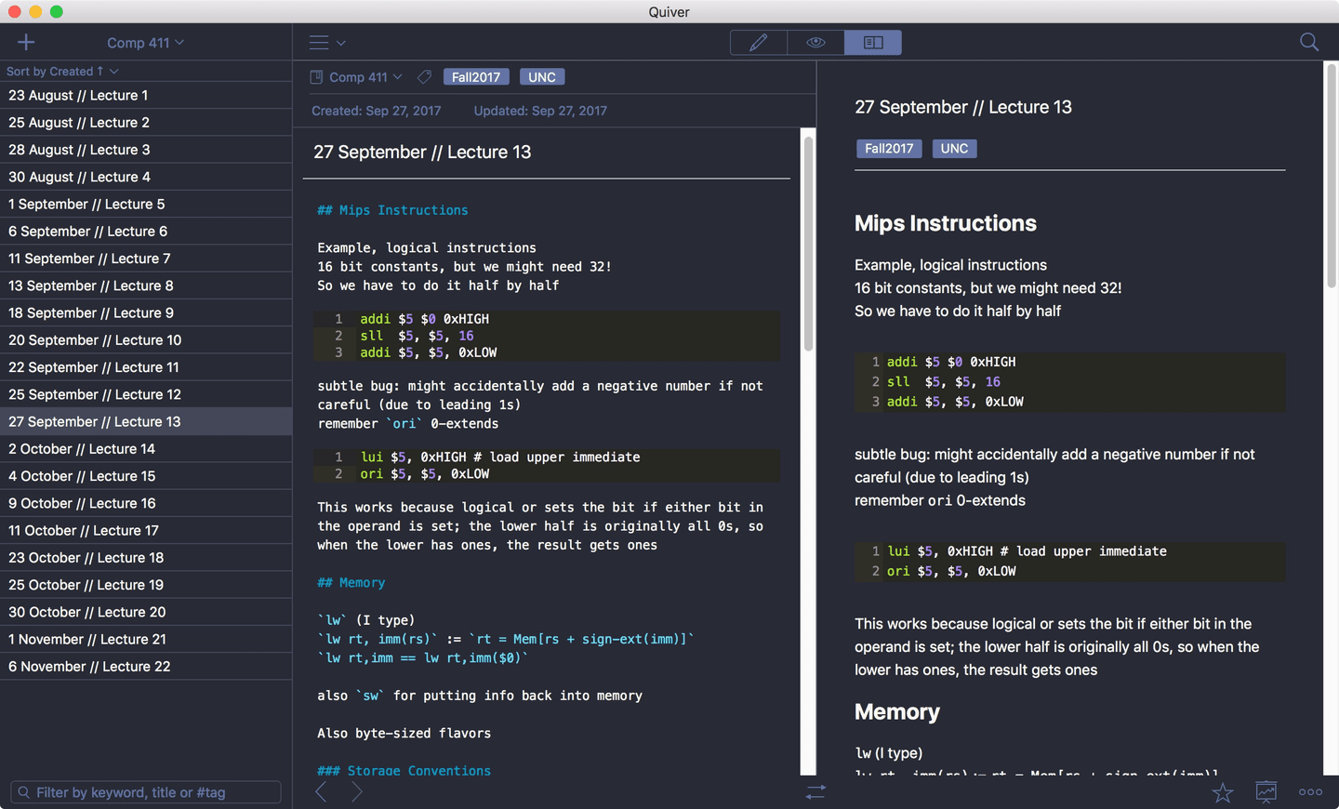Select the UNC tag
Viewport: 1339px width, 809px height.
tap(542, 76)
